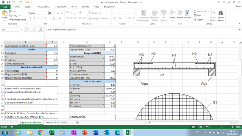Open Conditional Formatting menu
Image resolution: width=242 pixels, height=136 pixels.
(143, 16)
